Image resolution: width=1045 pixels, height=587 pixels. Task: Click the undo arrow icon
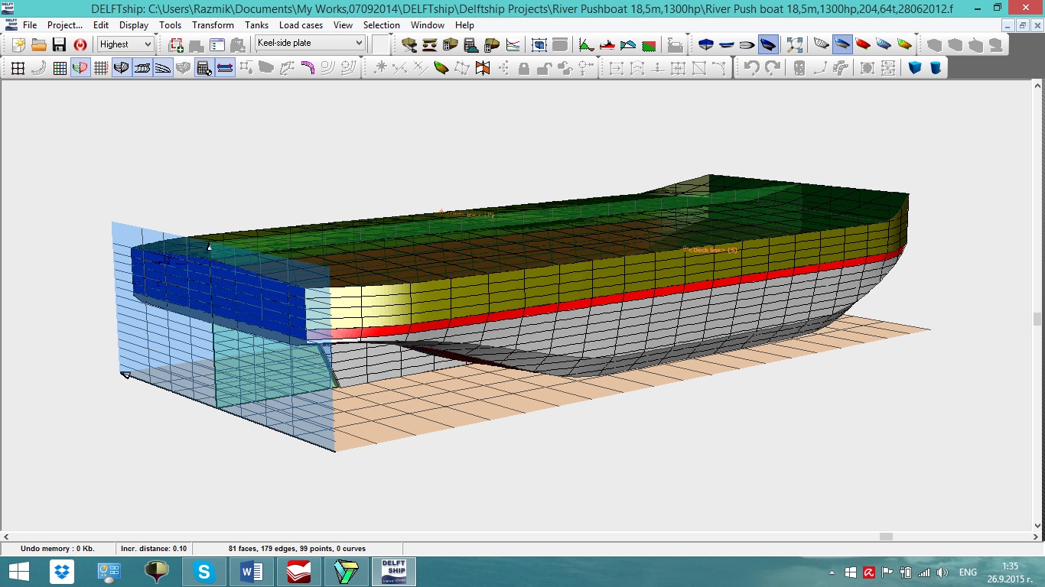point(751,68)
